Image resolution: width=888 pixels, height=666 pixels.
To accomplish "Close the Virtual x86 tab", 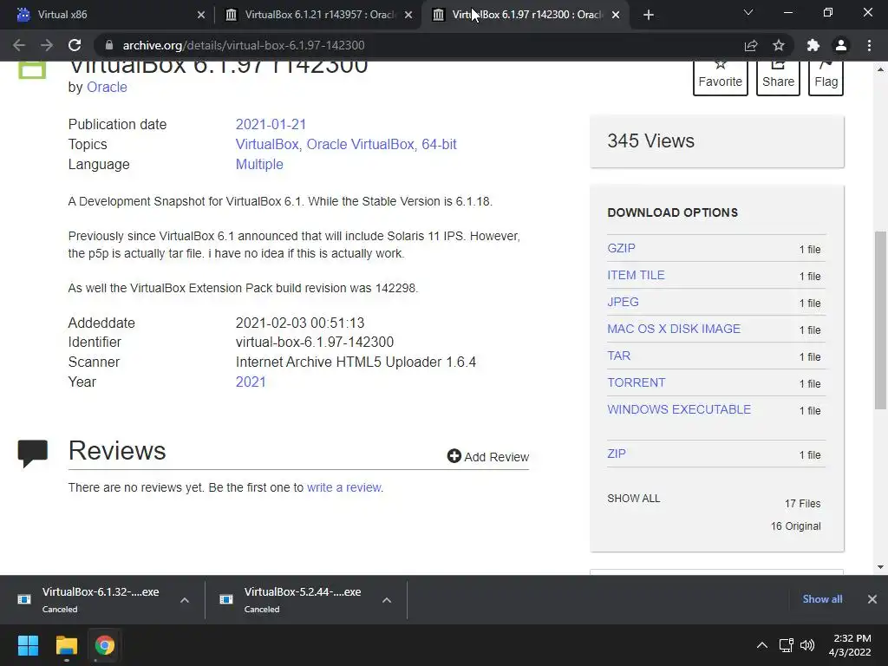I will 201,15.
